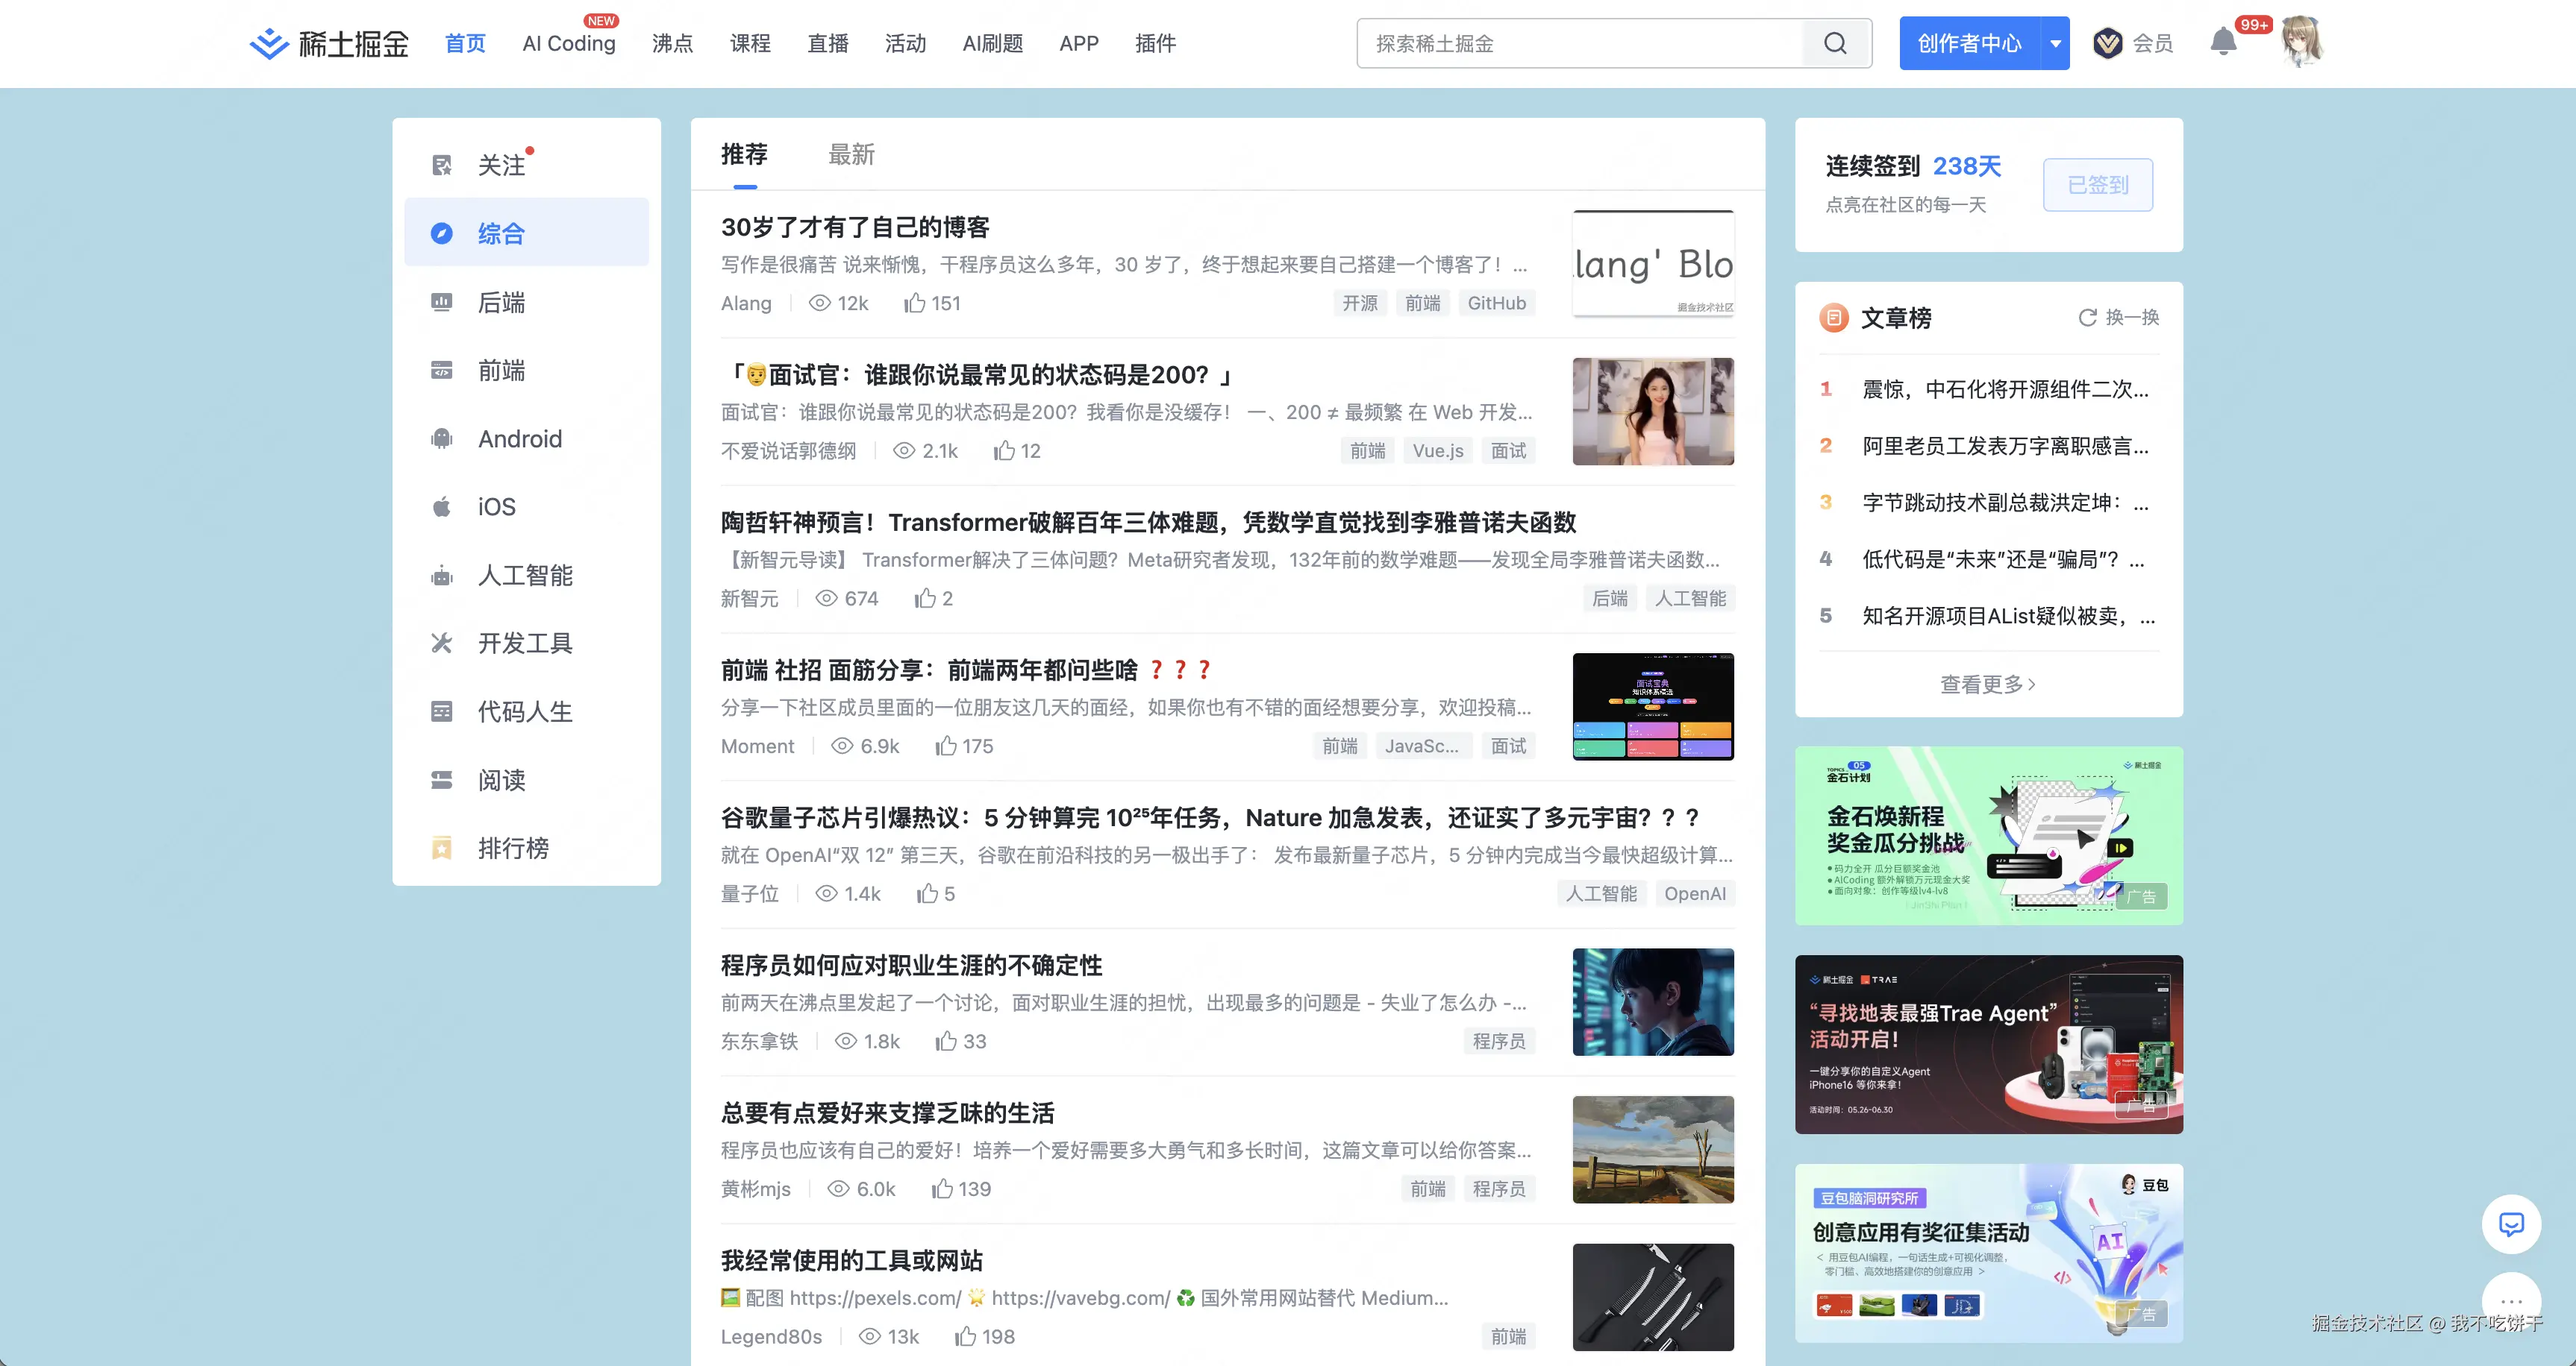Expand 查看更多 in article ranking

(1987, 684)
